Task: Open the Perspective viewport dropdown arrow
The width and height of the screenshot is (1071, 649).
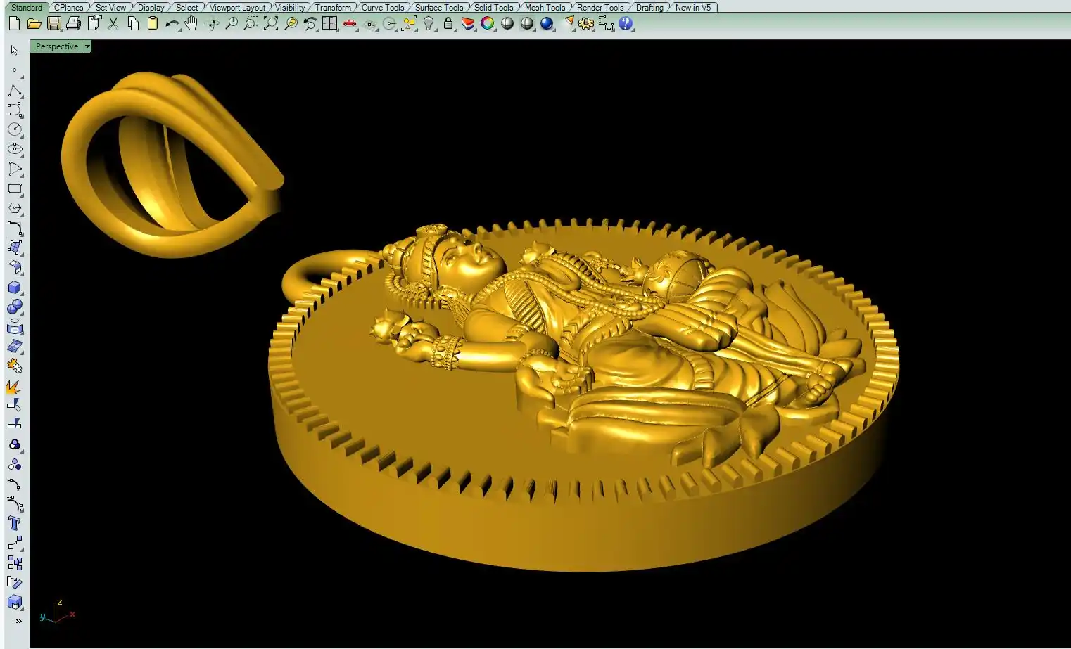Action: [x=87, y=46]
